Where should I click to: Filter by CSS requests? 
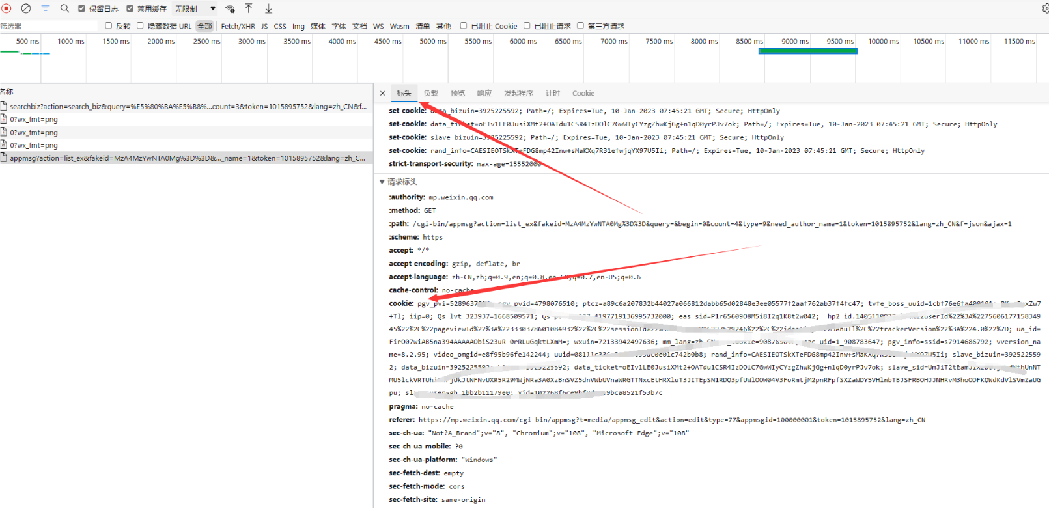[280, 26]
